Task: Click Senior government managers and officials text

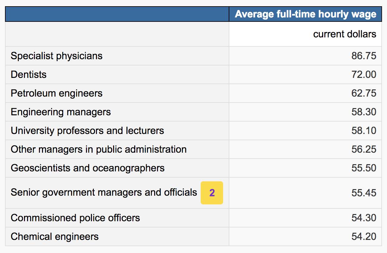Action: click(x=104, y=193)
